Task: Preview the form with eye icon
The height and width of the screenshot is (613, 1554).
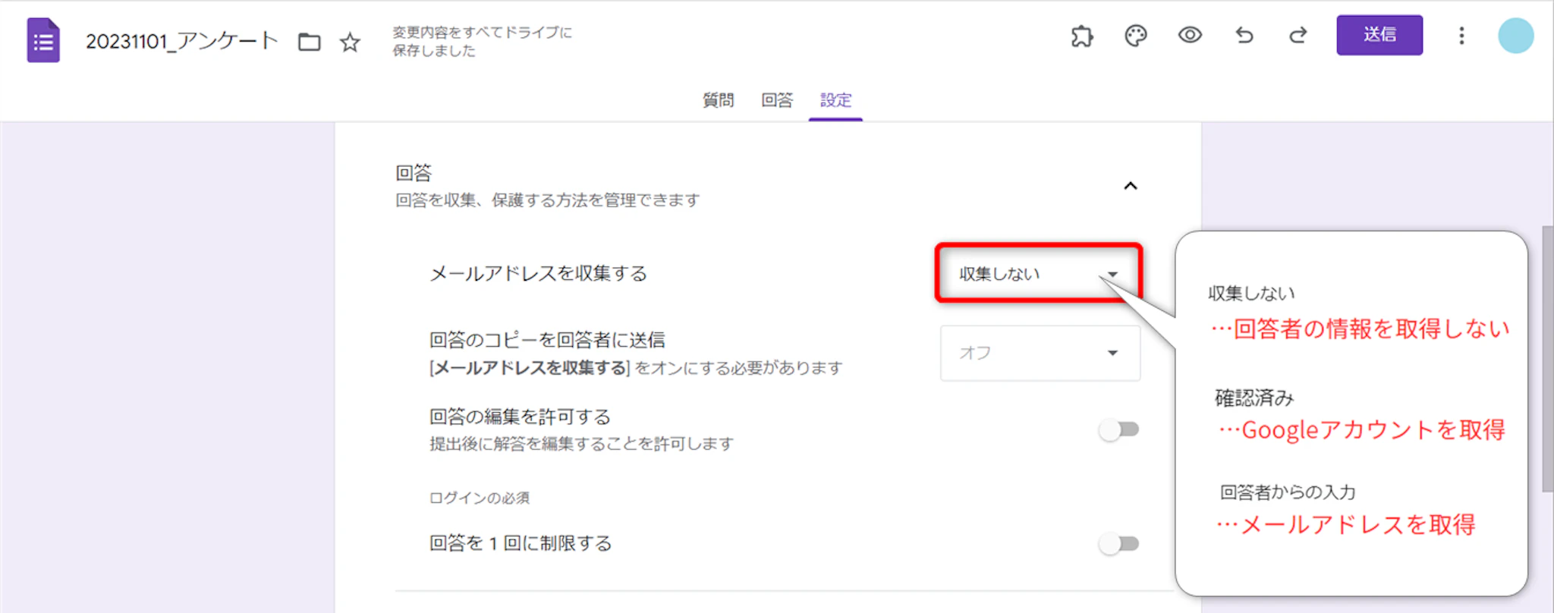Action: tap(1189, 36)
